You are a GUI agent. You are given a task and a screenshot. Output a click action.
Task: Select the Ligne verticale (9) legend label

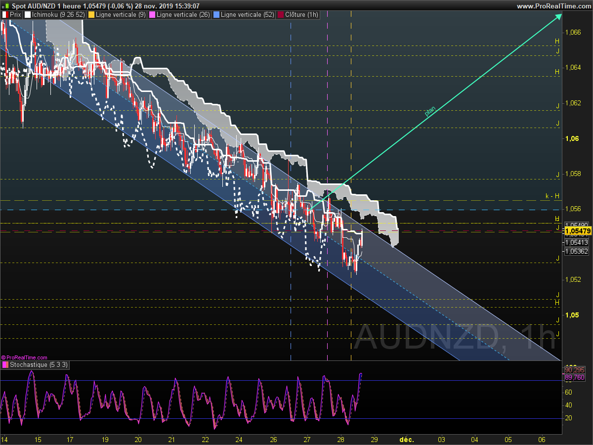pyautogui.click(x=120, y=15)
